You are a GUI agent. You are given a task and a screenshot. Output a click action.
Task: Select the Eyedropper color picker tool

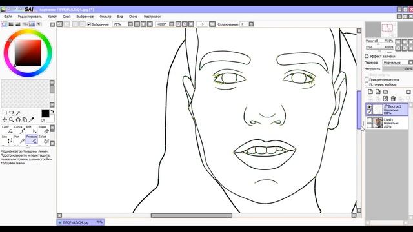pos(31,120)
